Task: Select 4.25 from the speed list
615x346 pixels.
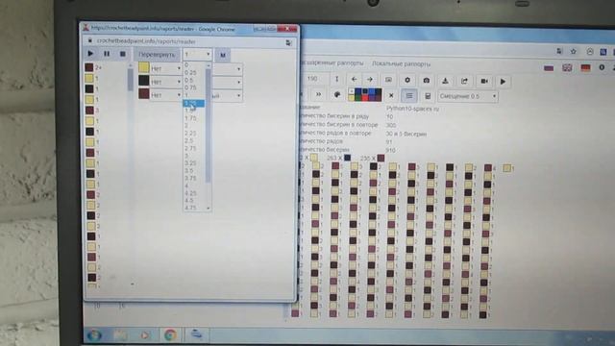Action: tap(190, 193)
